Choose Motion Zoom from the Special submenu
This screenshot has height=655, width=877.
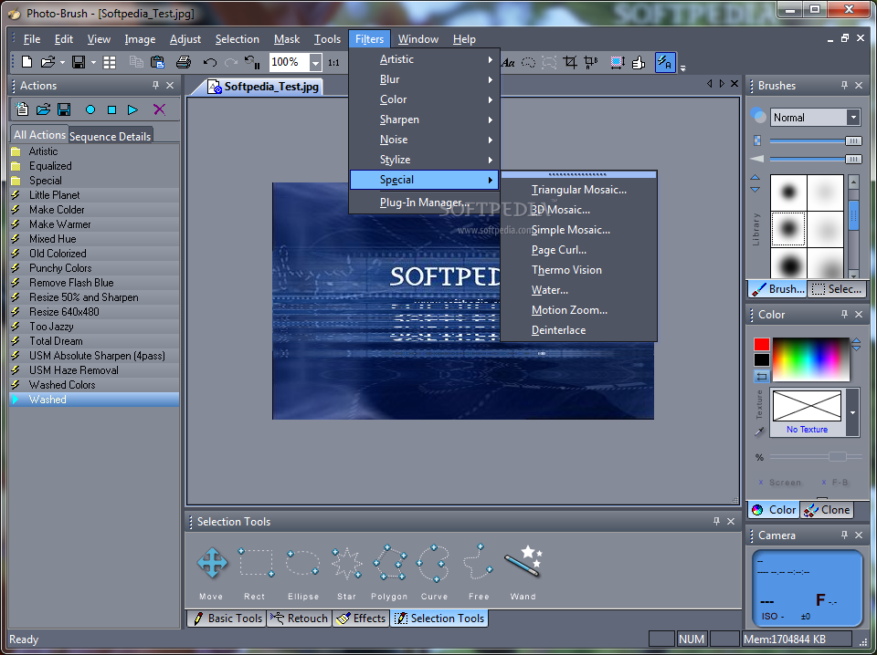[579, 310]
